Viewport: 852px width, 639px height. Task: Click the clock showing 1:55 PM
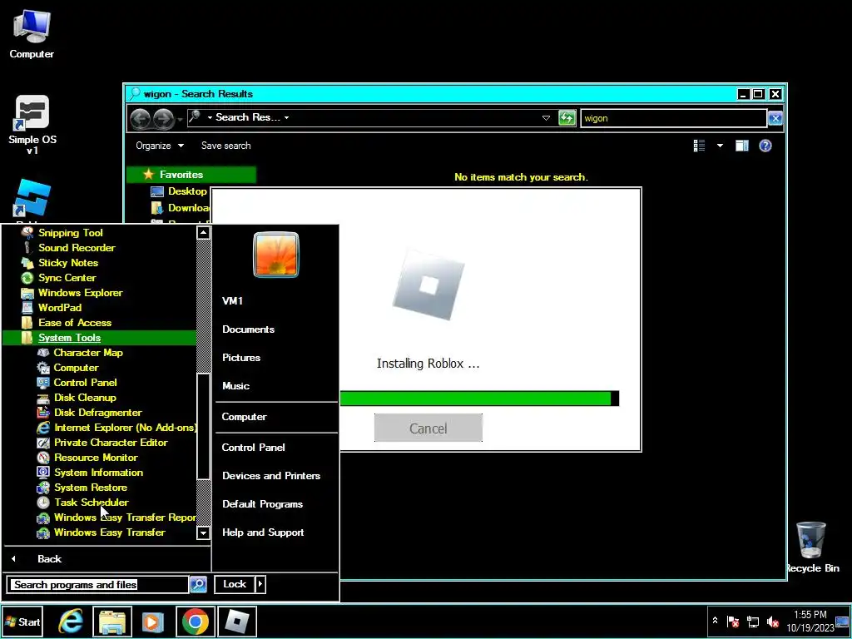[810, 615]
